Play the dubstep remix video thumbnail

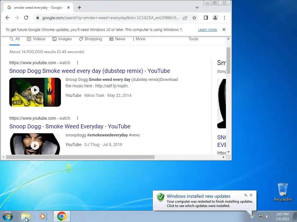[x=35, y=92]
